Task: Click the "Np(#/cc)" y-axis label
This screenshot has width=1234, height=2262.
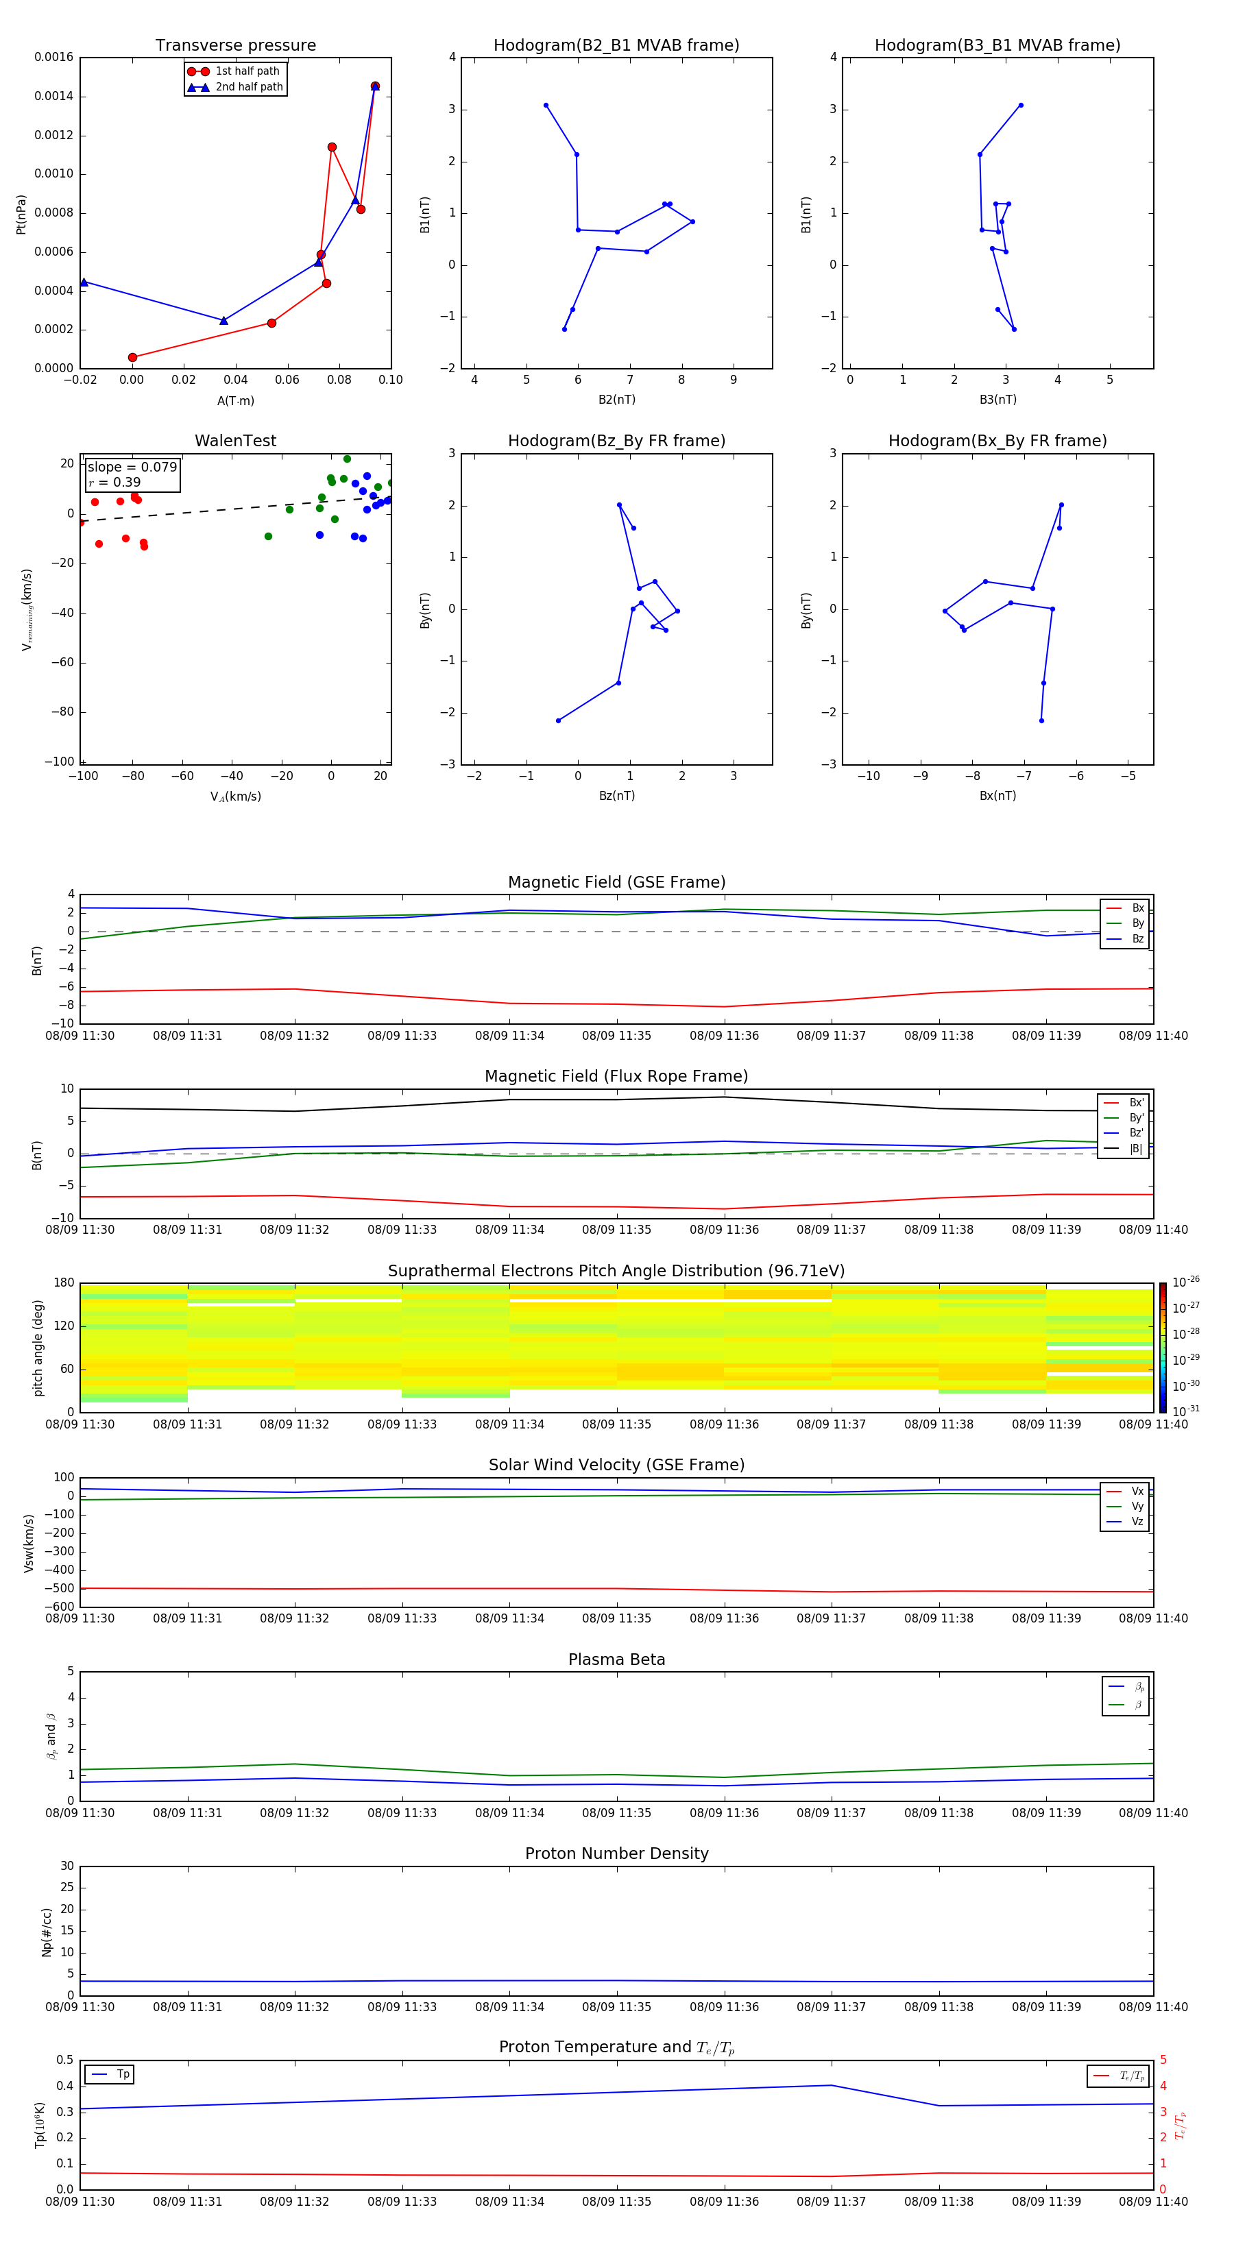Action: click(x=47, y=1931)
